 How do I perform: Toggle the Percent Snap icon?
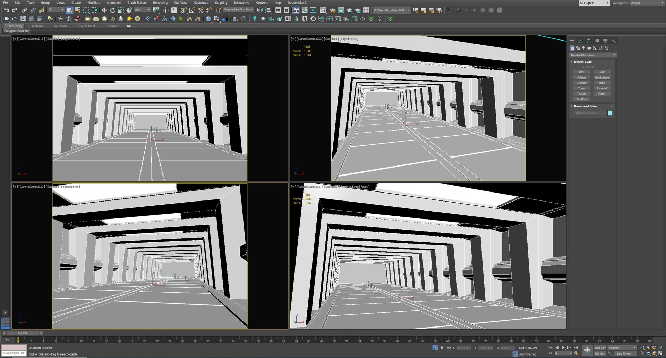[200, 10]
